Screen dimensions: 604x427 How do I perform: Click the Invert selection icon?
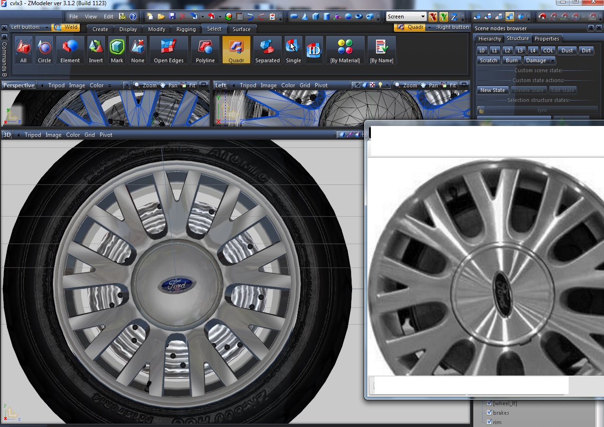pos(96,50)
